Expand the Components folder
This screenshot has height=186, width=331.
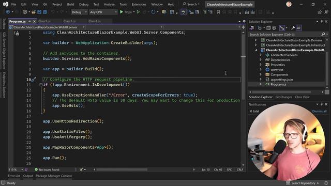point(261,74)
